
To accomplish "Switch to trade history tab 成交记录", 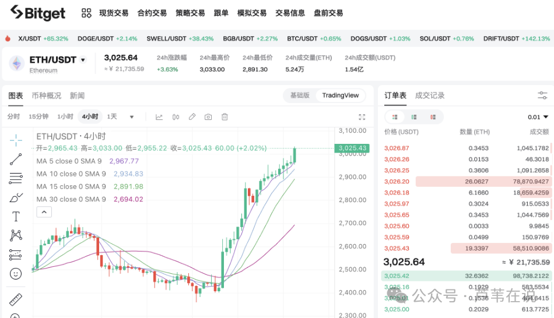I will tap(430, 96).
